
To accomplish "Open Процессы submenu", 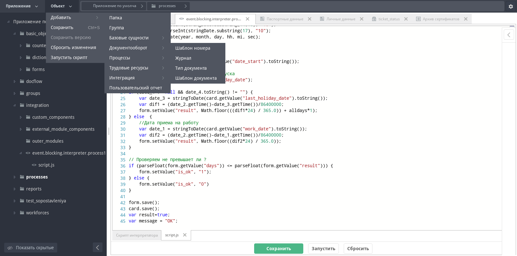I will pyautogui.click(x=137, y=58).
